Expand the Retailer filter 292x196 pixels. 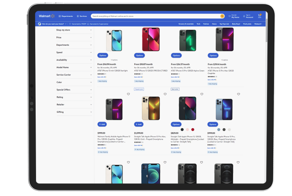[x=74, y=105]
